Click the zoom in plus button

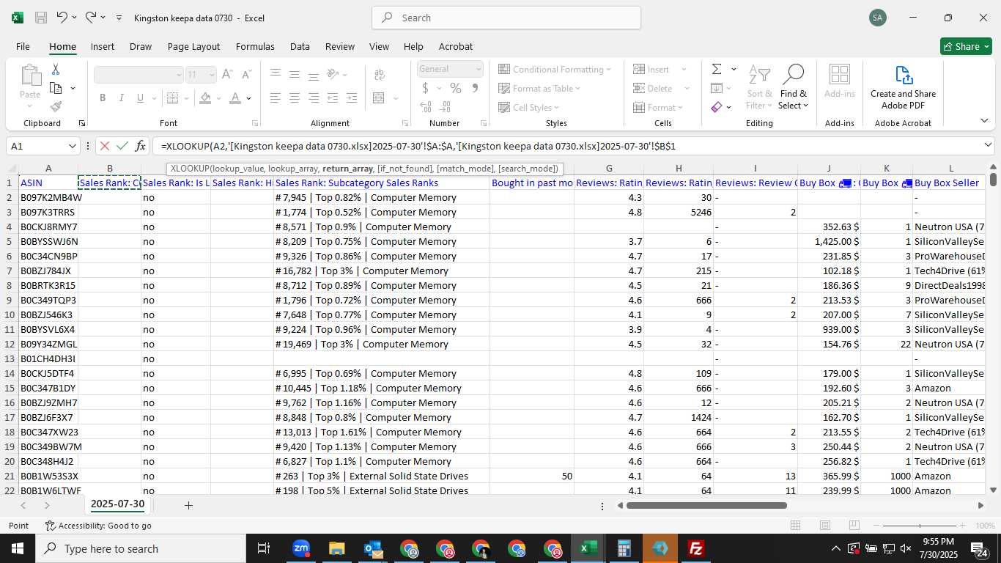coord(962,526)
